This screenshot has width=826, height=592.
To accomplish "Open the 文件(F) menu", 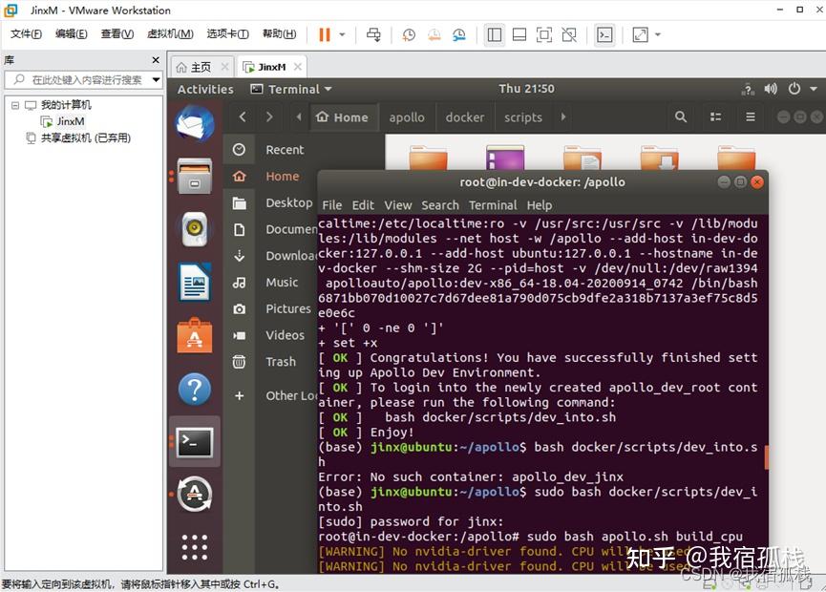I will (x=27, y=34).
